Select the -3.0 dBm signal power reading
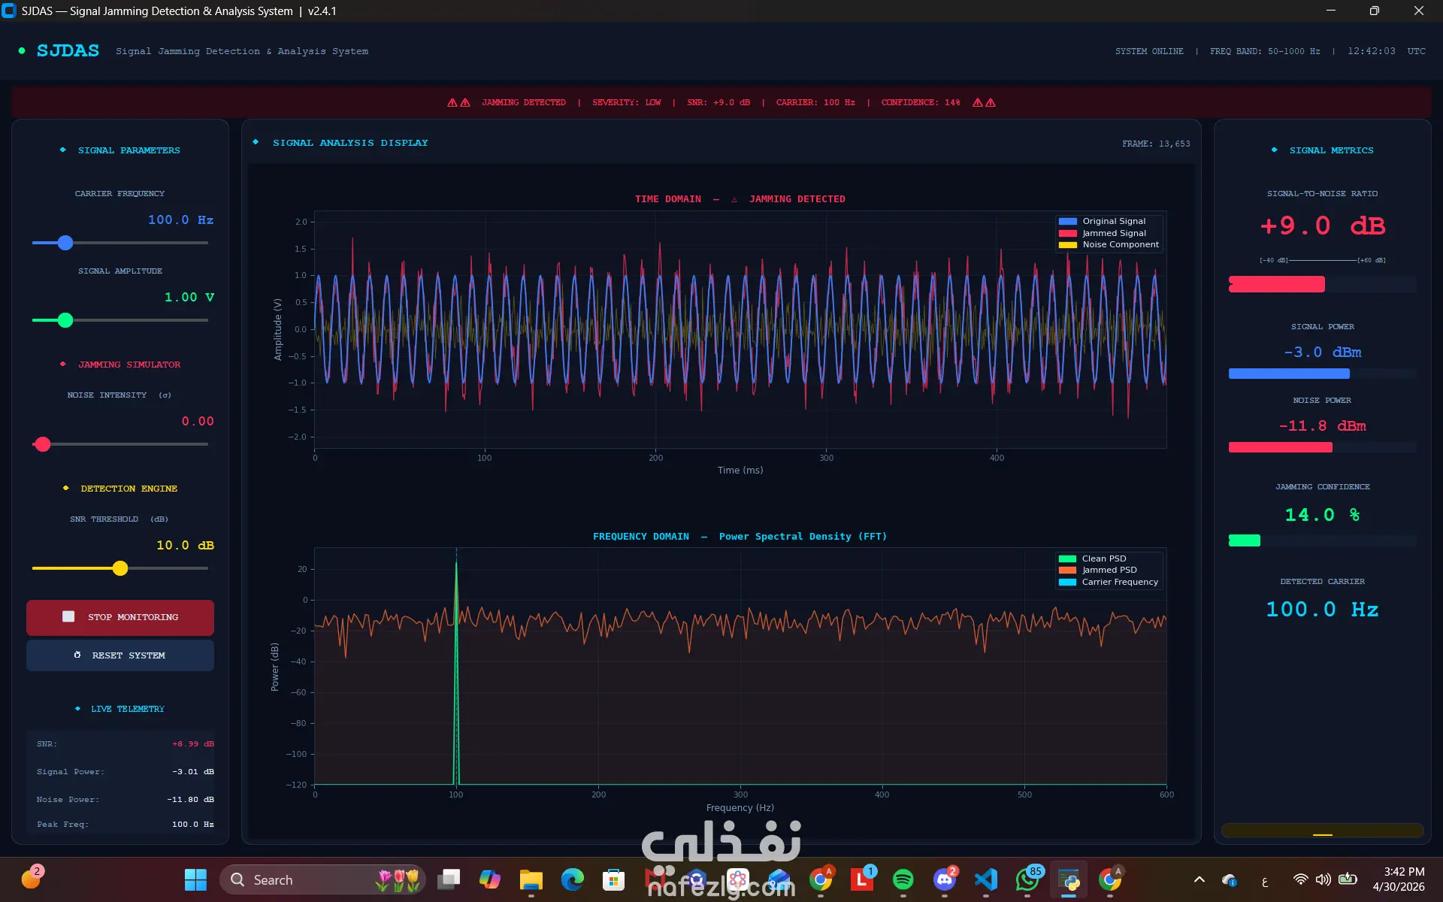Screen dimensions: 1443x902 click(x=1323, y=352)
